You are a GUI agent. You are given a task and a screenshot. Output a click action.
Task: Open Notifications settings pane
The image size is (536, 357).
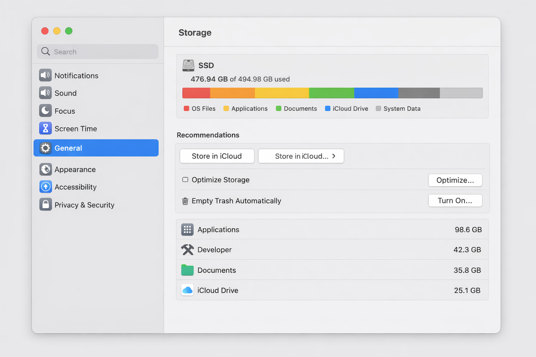click(96, 75)
